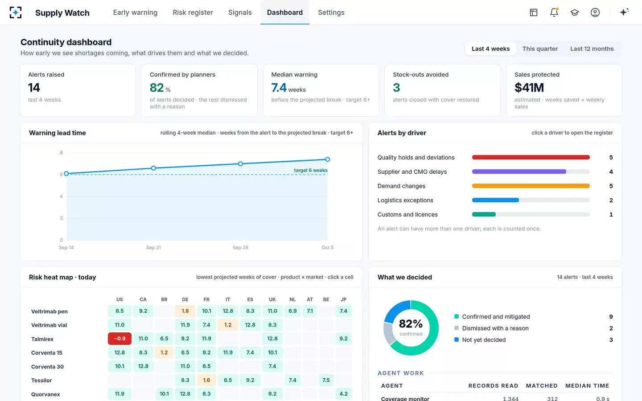This screenshot has width=642, height=401.
Task: Click the Coverage monitor agent row
Action: click(x=495, y=398)
